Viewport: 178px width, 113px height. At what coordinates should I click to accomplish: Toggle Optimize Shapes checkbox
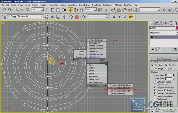[x=155, y=82]
